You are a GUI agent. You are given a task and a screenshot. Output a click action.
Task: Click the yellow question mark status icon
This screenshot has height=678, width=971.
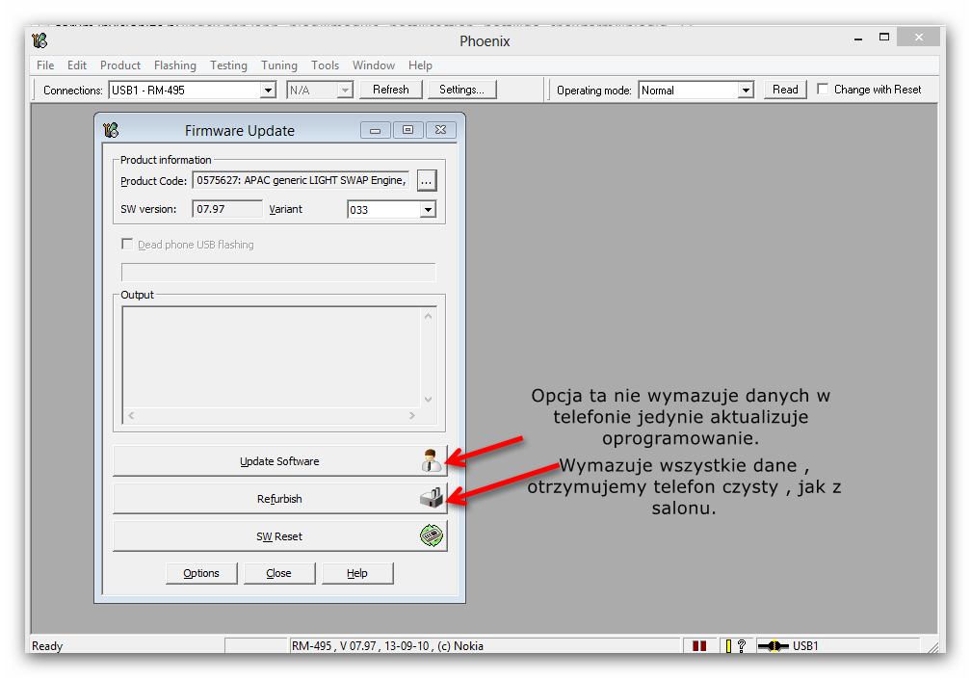point(735,646)
